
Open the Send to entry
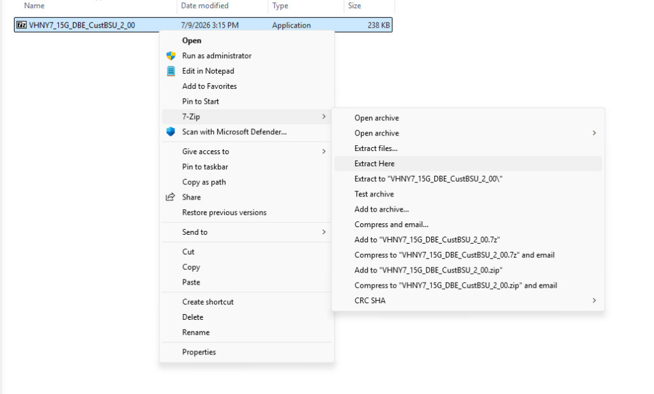[x=247, y=232]
